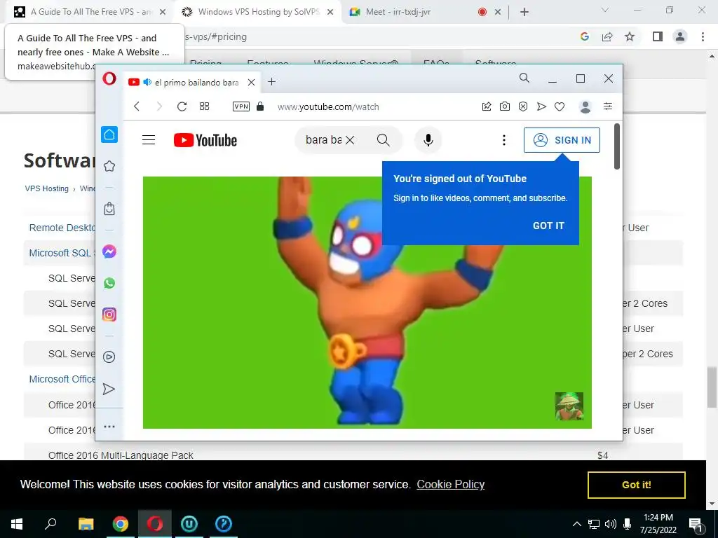
Task: Open Windows Start menu
Action: 17,524
